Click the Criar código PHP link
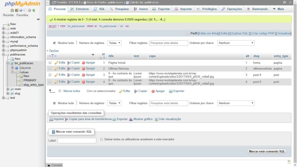The height and width of the screenshot is (167, 297). pyautogui.click(x=263, y=33)
